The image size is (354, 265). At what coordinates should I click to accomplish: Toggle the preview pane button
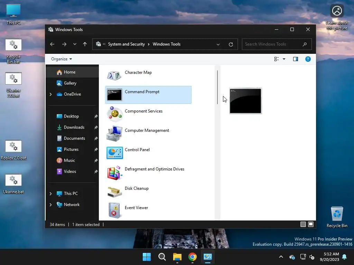coord(296,59)
